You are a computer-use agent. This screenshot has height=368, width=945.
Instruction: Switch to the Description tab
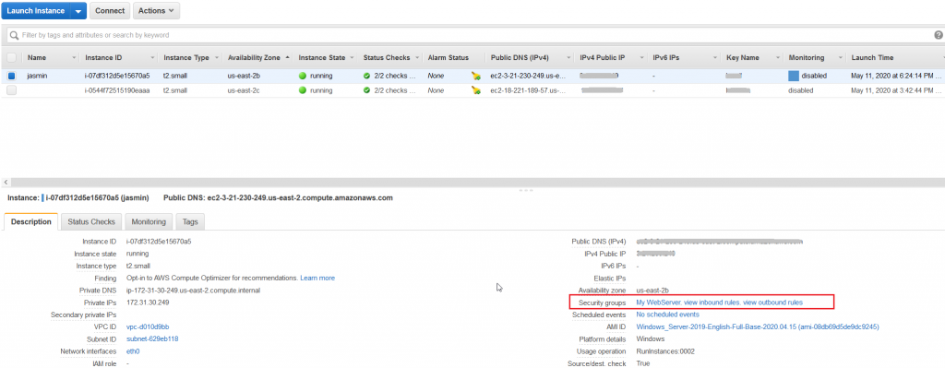pos(31,221)
